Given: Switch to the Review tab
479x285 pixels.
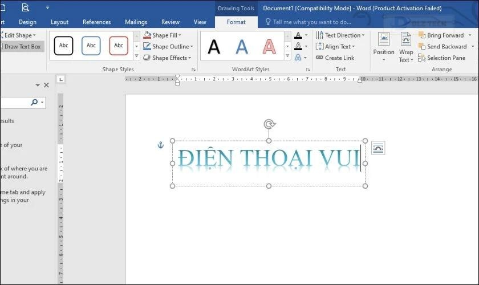Looking at the screenshot, I should (x=171, y=22).
